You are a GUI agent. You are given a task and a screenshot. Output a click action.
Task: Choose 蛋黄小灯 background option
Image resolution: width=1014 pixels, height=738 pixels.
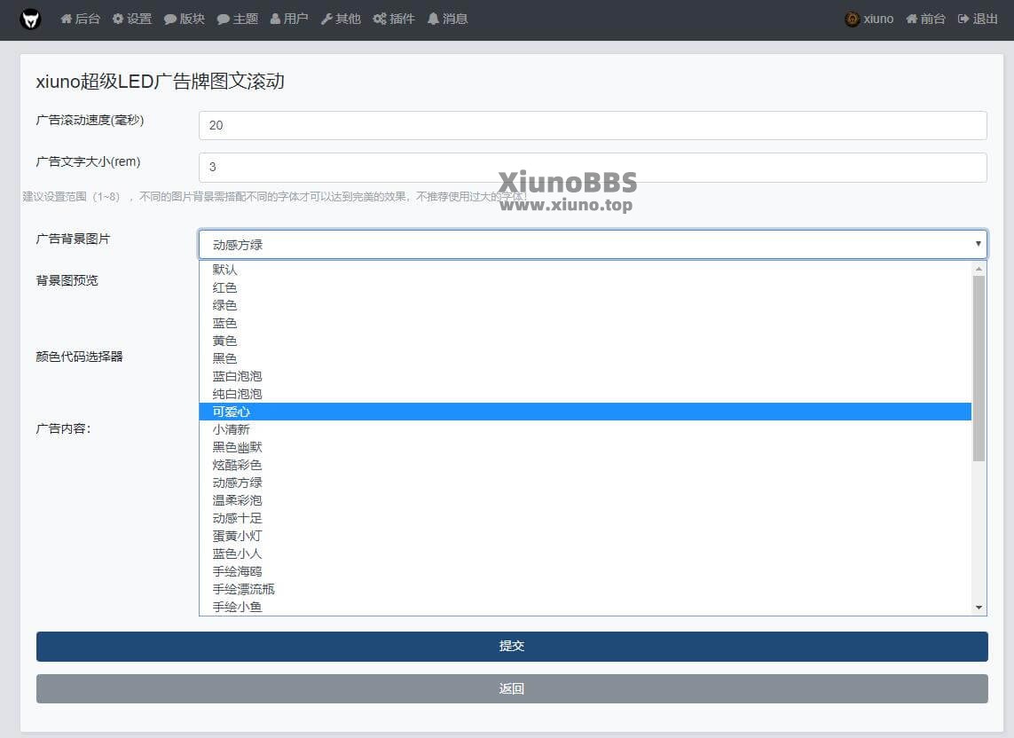point(586,536)
